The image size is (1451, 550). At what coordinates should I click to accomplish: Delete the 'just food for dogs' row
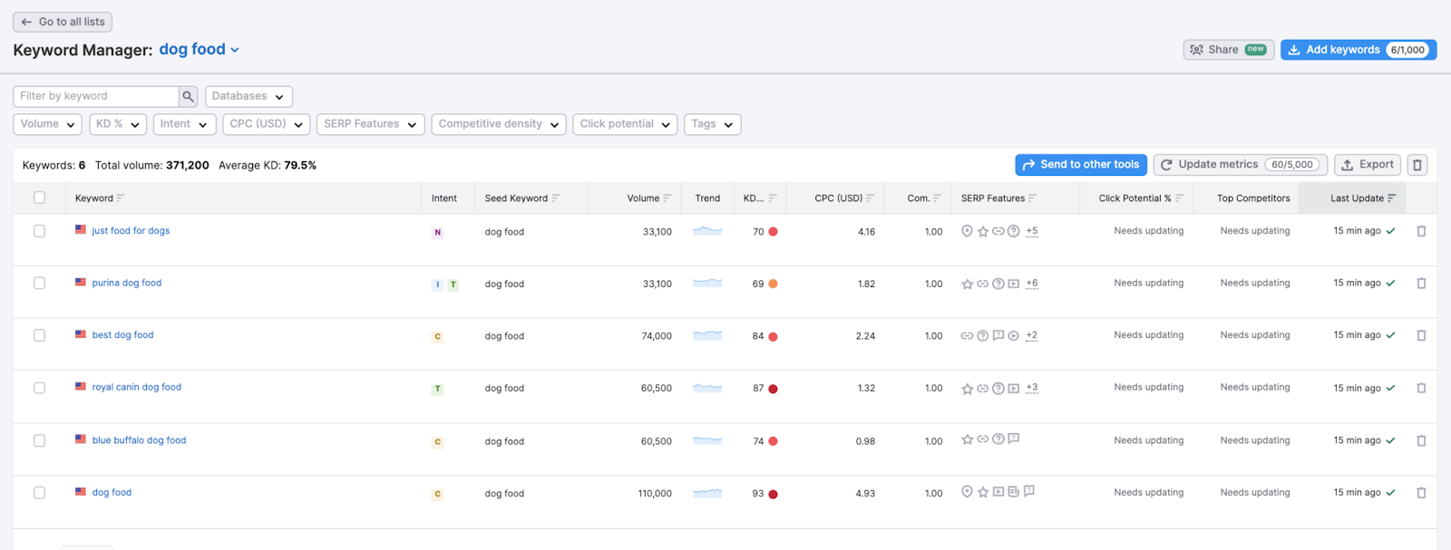click(x=1421, y=231)
